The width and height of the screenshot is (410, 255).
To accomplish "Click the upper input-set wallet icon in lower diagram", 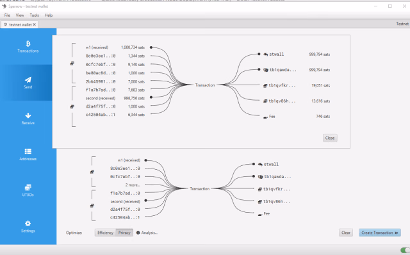I will tap(92, 172).
